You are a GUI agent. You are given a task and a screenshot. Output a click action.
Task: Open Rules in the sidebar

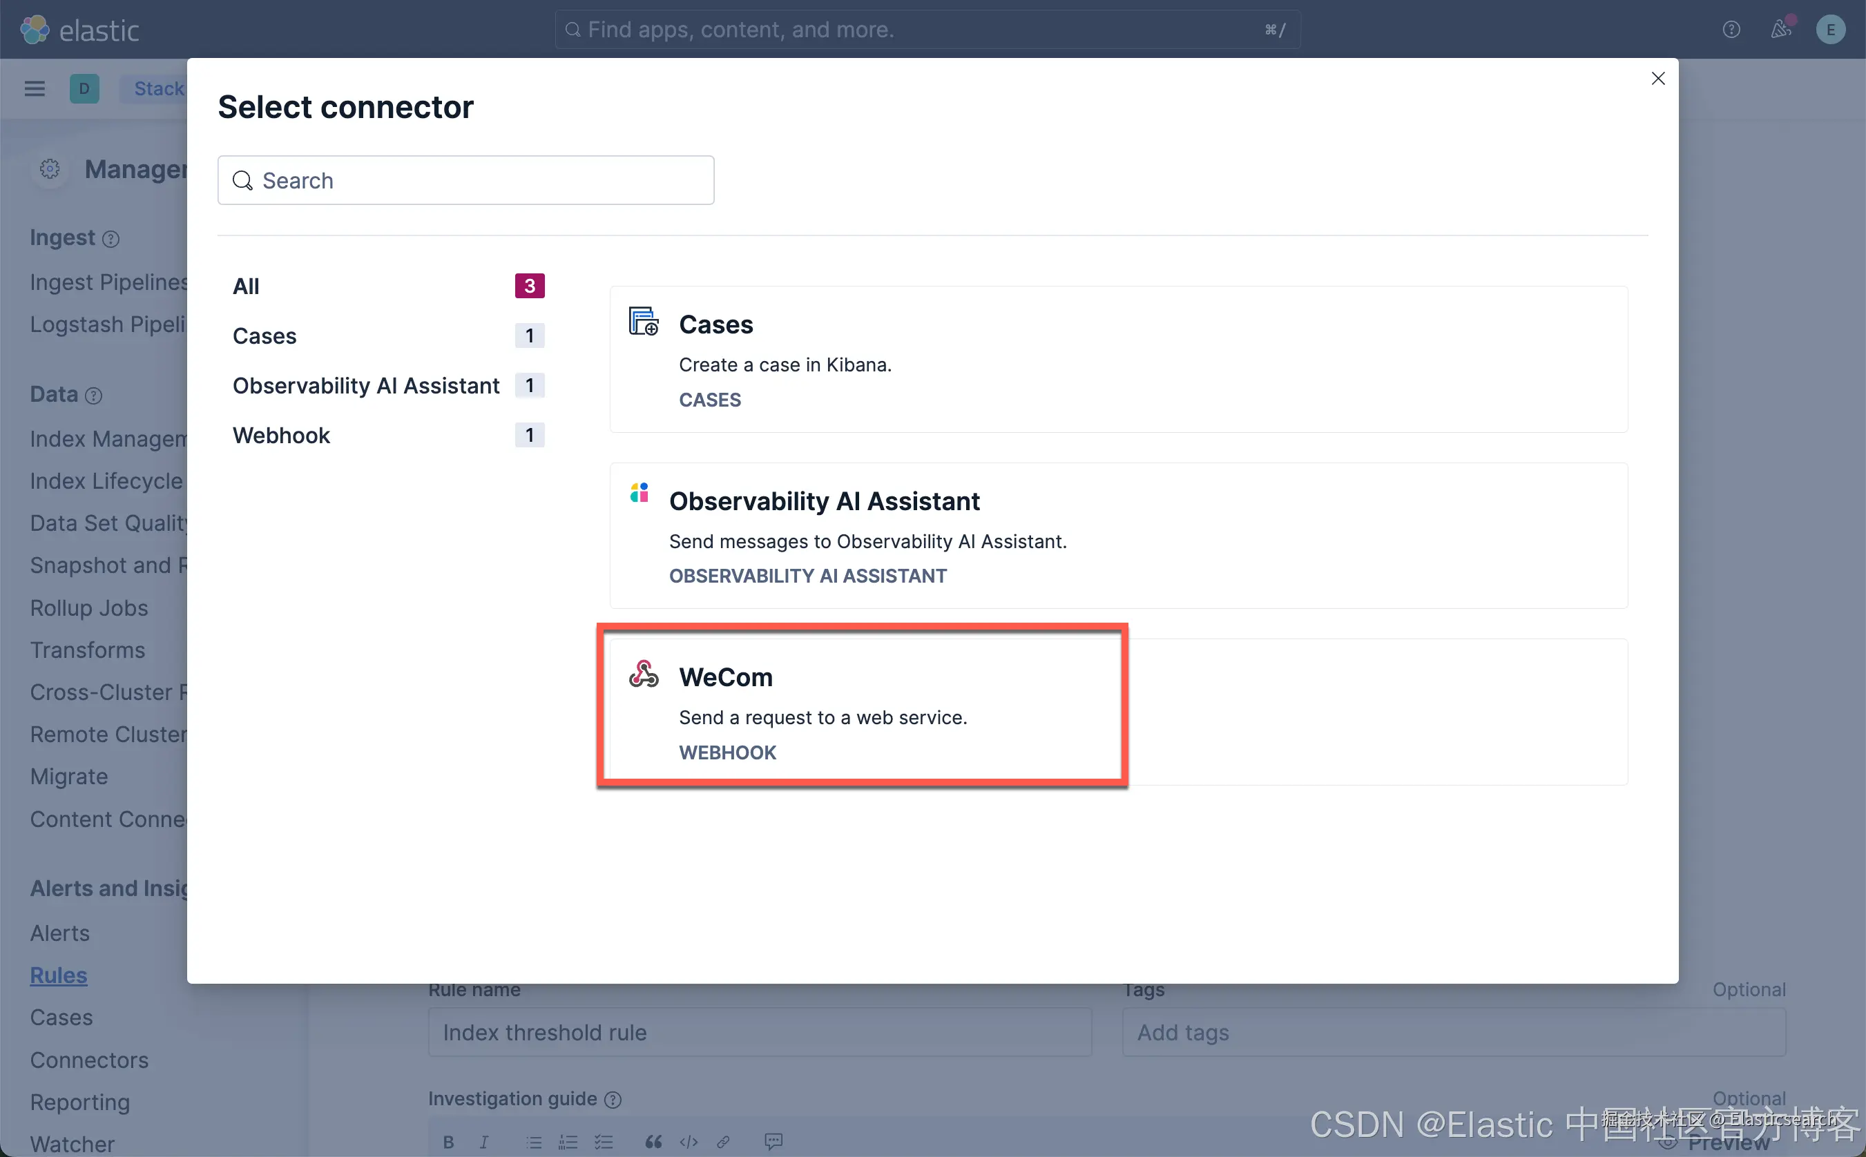(x=58, y=975)
